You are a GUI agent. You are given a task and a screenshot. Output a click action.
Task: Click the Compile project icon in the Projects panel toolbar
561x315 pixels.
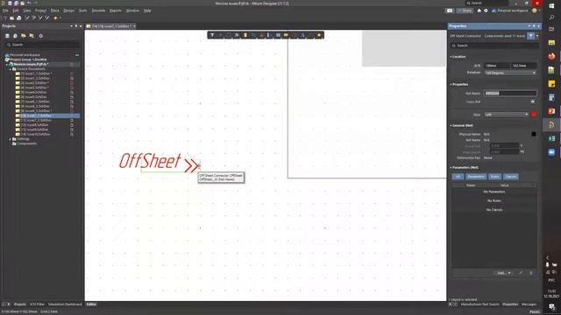coord(16,36)
